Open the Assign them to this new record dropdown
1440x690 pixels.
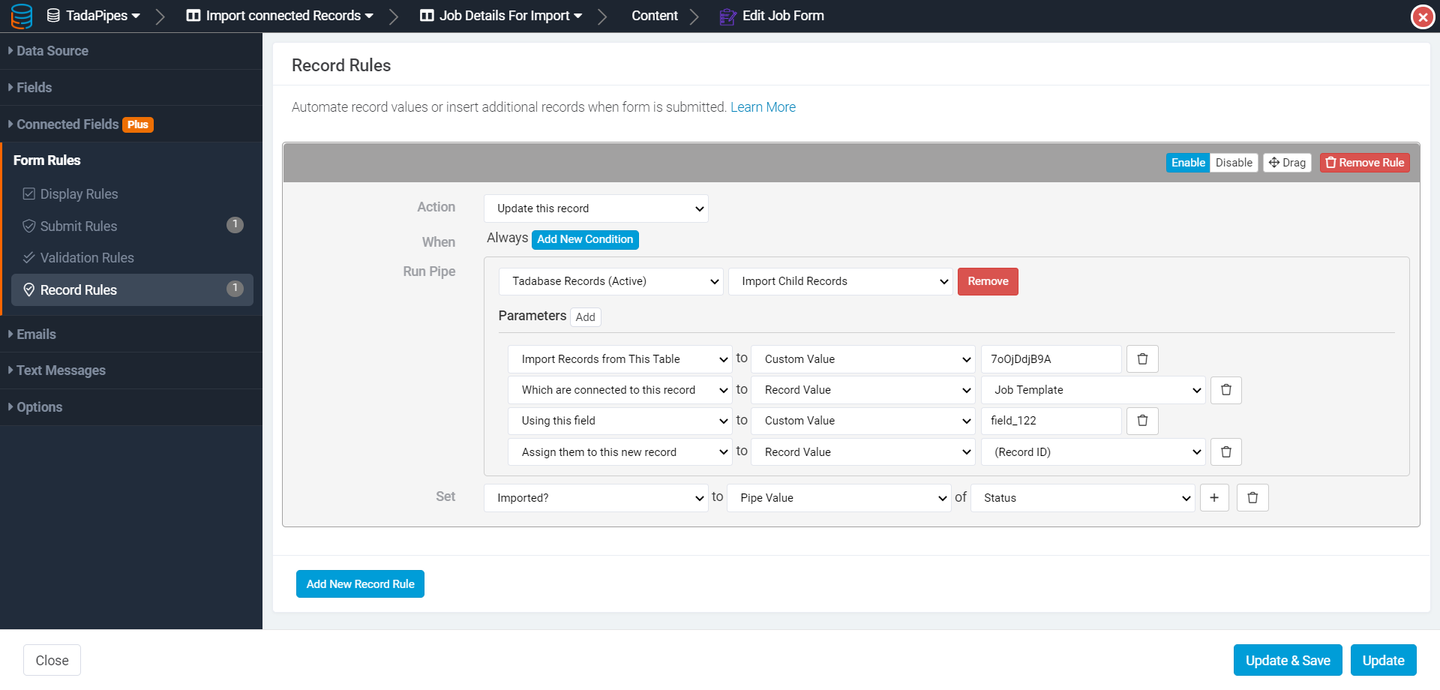tap(620, 452)
